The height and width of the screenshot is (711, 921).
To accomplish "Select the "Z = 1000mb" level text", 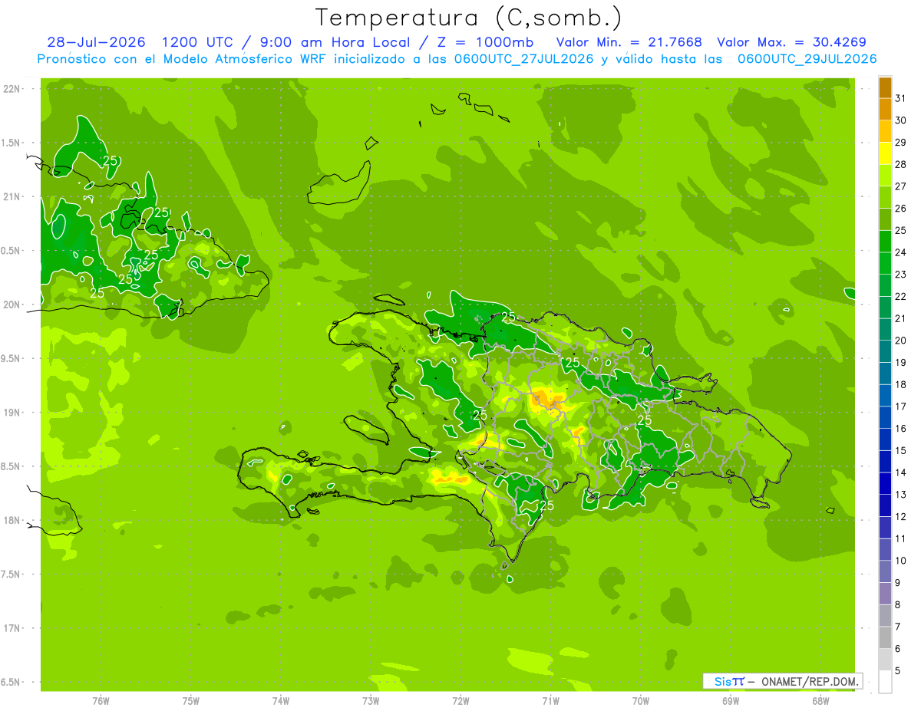I will (484, 42).
